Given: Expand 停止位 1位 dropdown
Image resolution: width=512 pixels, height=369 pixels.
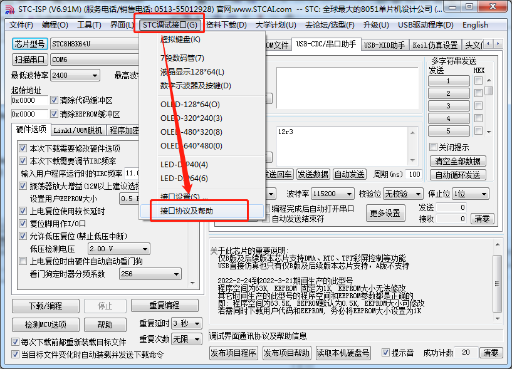Looking at the screenshot, I should [x=471, y=194].
